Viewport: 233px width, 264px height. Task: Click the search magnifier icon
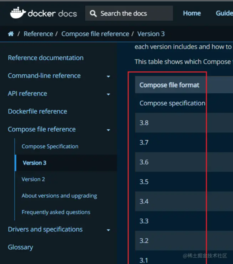point(93,14)
